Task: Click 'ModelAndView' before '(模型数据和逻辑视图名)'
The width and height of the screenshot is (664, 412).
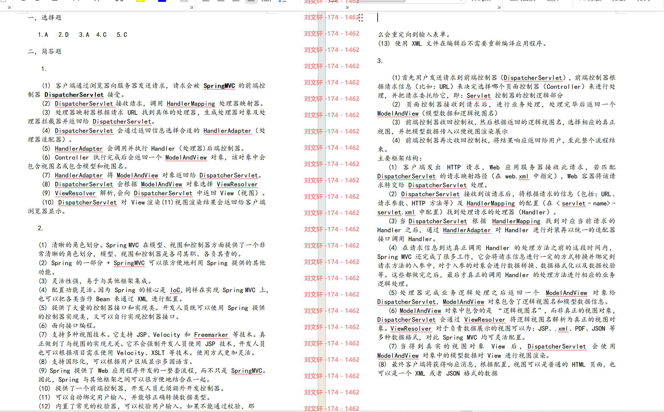Action: tap(398, 114)
